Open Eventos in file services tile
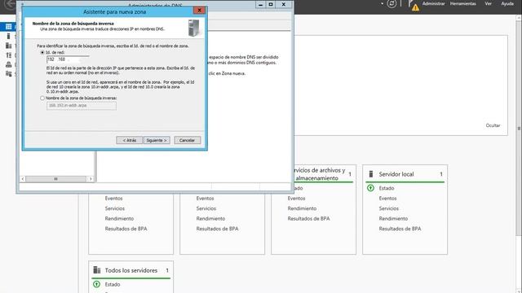 click(296, 199)
